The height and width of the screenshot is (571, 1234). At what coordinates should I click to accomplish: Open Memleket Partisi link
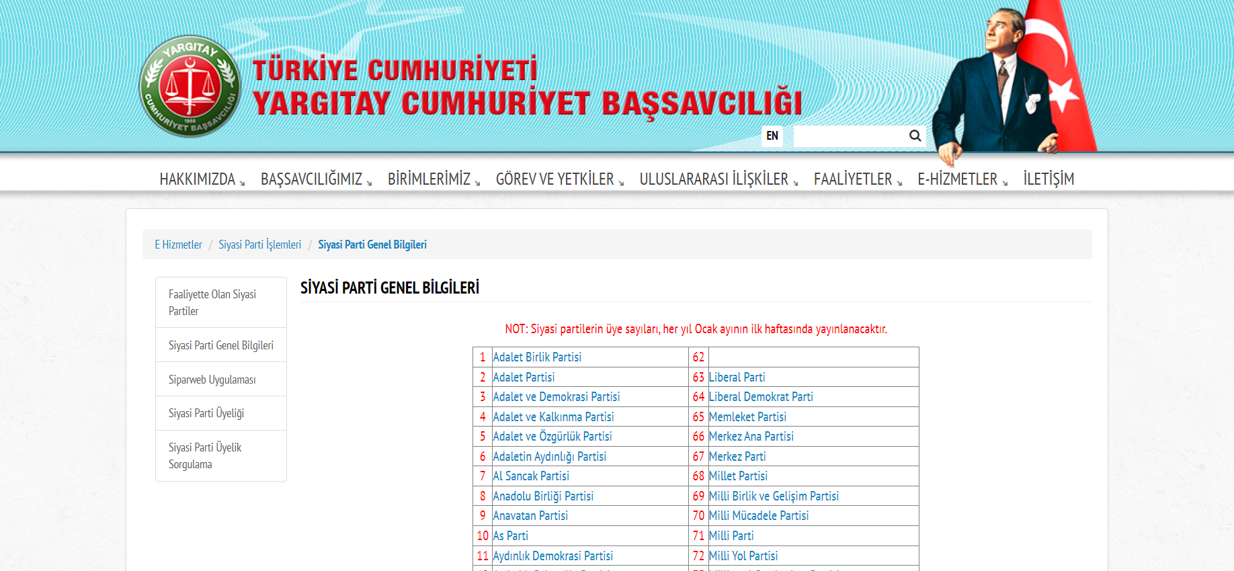[747, 417]
